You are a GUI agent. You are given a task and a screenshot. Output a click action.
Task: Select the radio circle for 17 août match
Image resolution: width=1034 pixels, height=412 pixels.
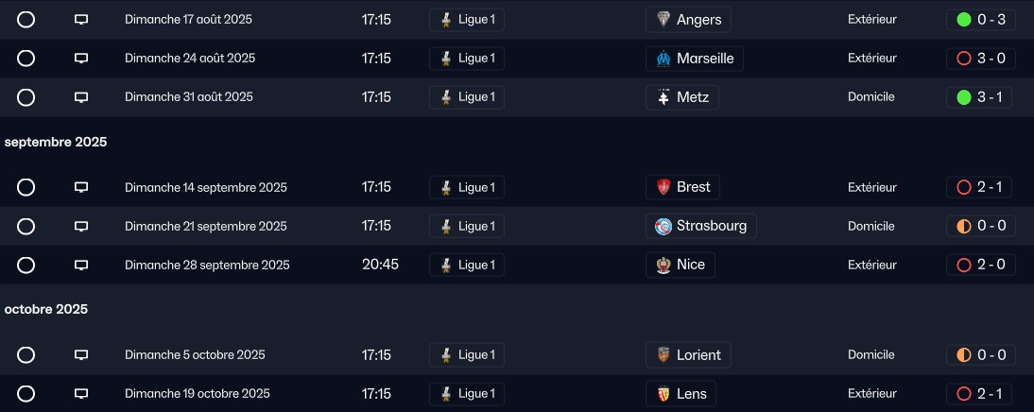point(26,20)
